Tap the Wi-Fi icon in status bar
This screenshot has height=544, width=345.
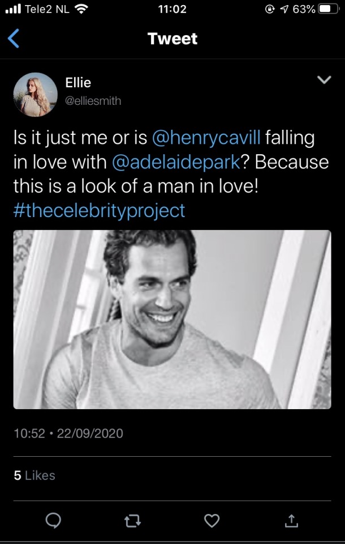(82, 10)
